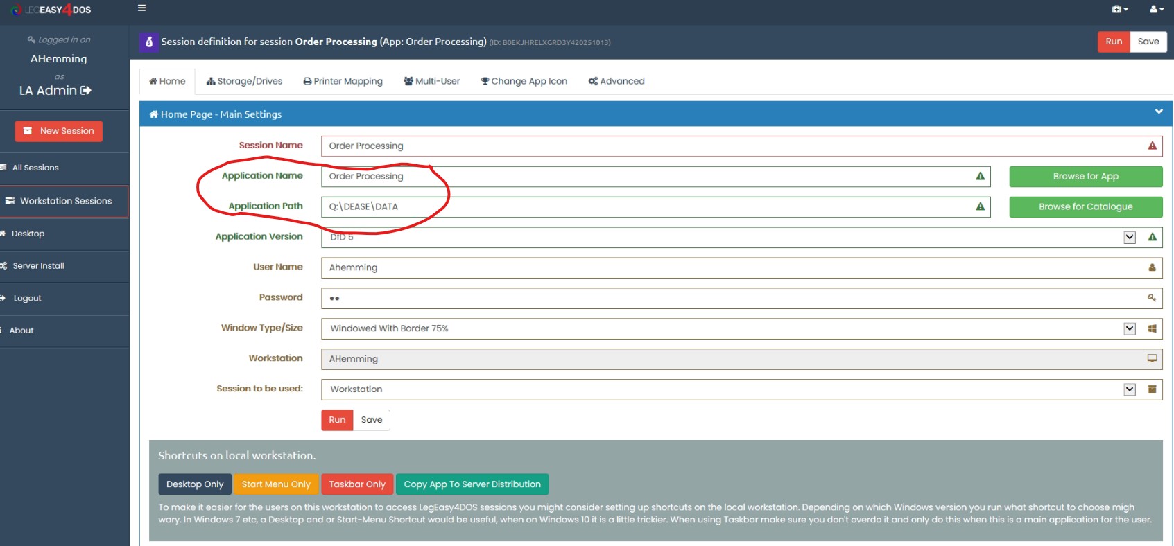Open the Printer Mapping tab
Screen dimensions: 1174x546
[343, 81]
